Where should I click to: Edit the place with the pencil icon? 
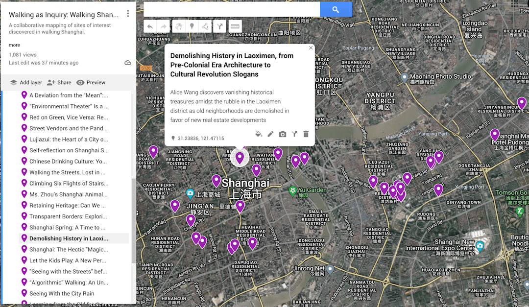point(270,134)
